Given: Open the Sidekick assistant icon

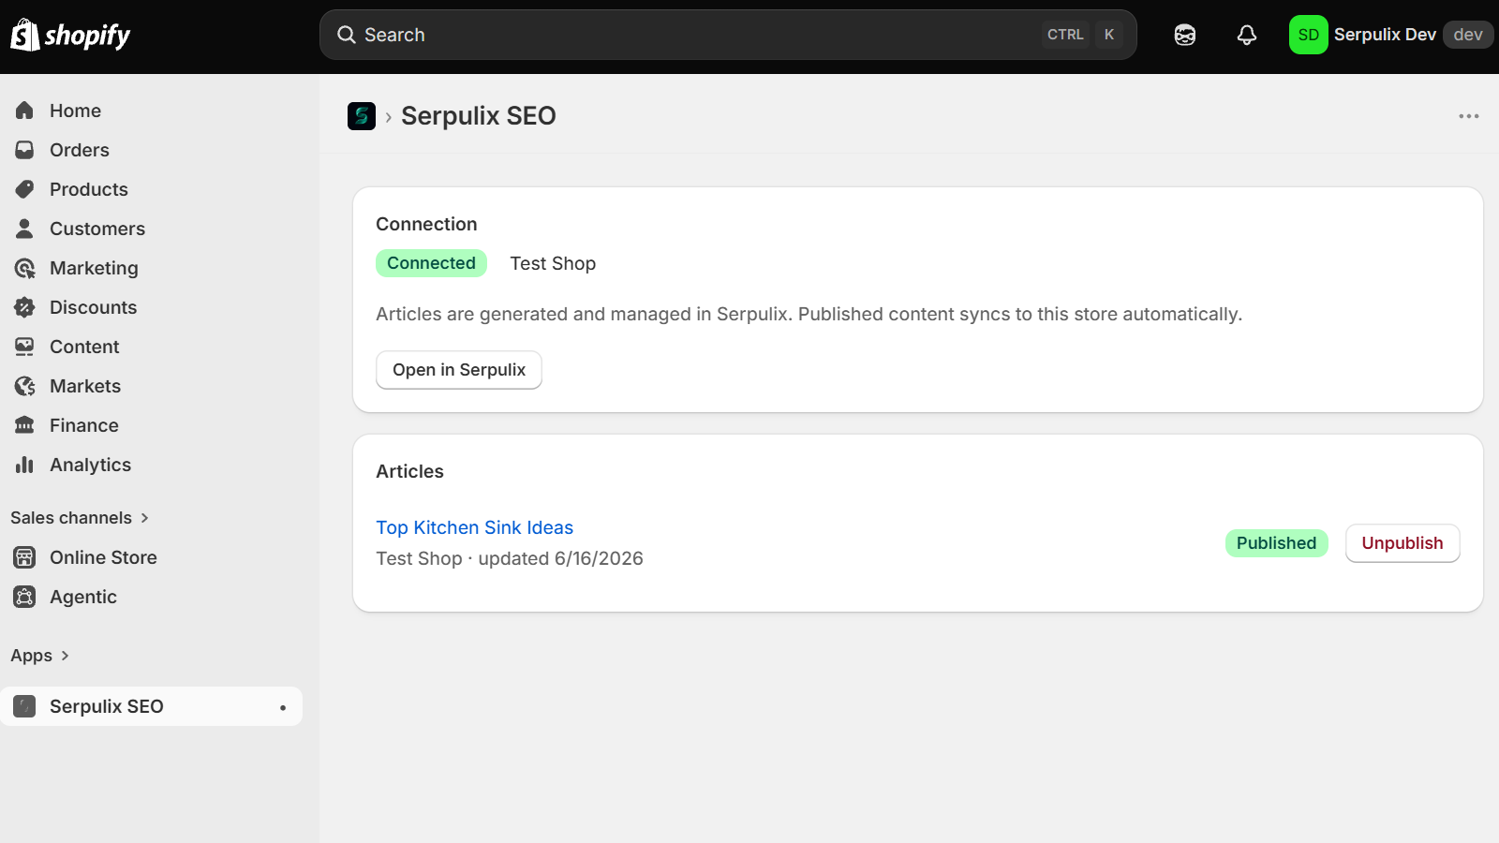Looking at the screenshot, I should pos(1185,35).
